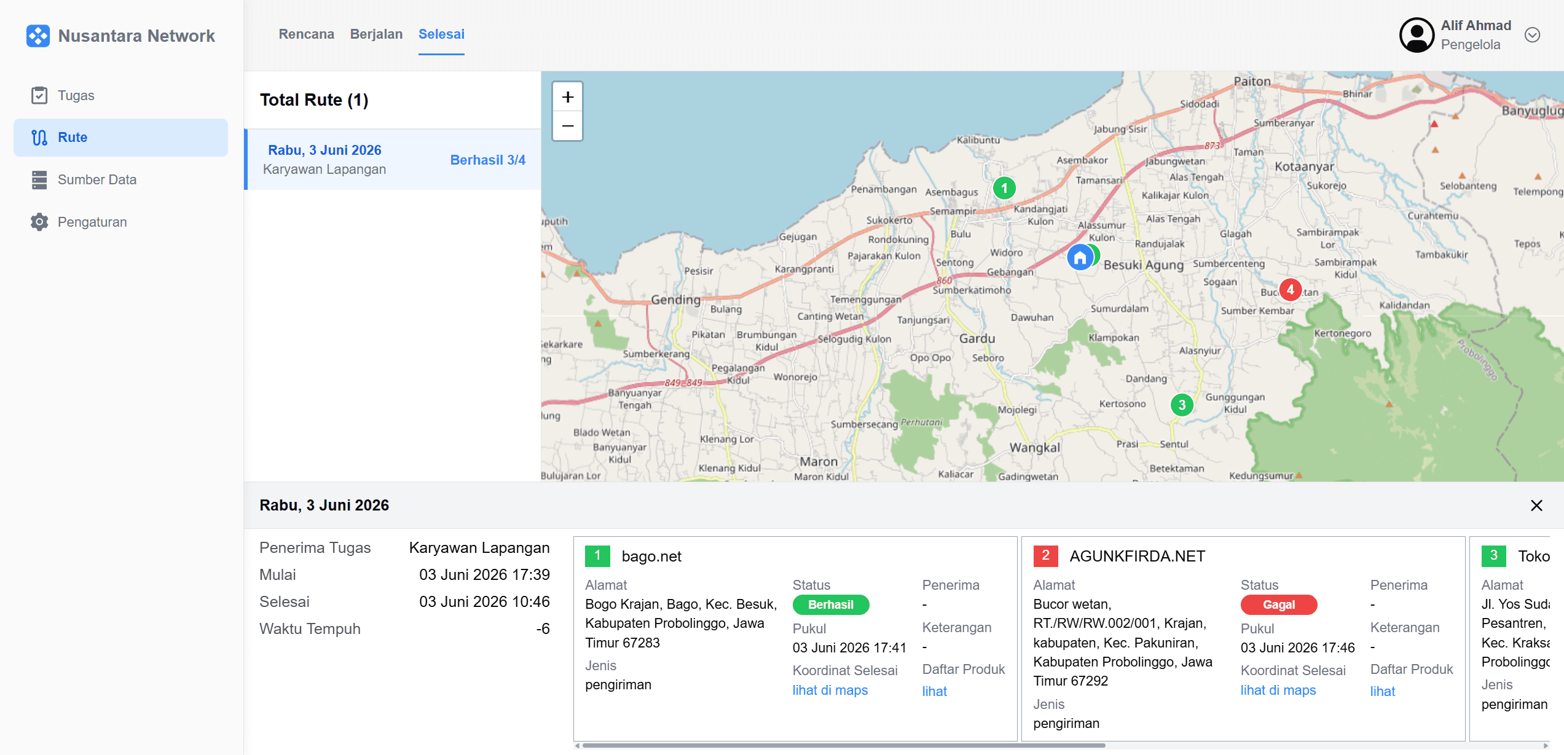
Task: Click the Besuki Agung map label
Action: click(1143, 265)
